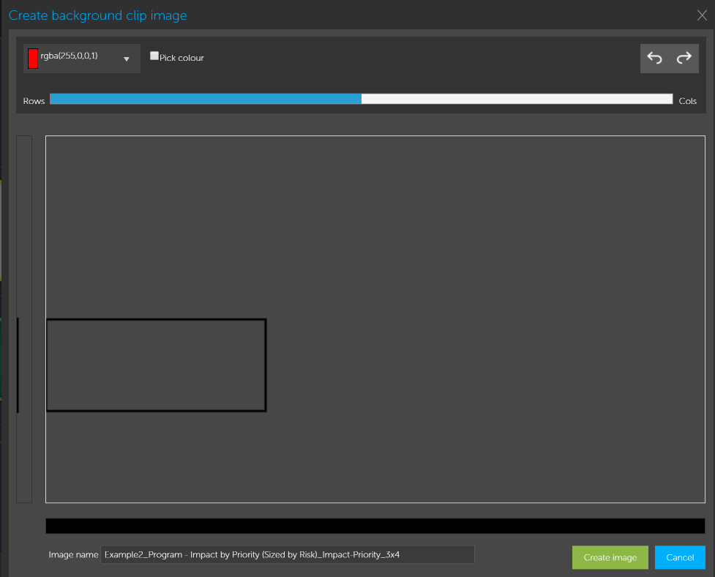Close the Create background clip image dialog
715x577 pixels.
click(702, 15)
